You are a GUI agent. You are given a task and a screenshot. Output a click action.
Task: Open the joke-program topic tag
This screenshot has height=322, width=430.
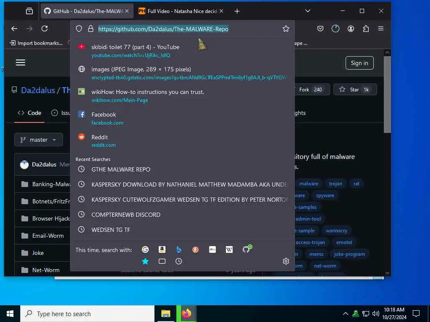[349, 254]
